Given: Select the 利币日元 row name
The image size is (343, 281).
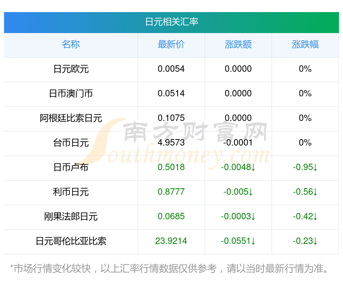Looking at the screenshot, I should (x=71, y=192).
